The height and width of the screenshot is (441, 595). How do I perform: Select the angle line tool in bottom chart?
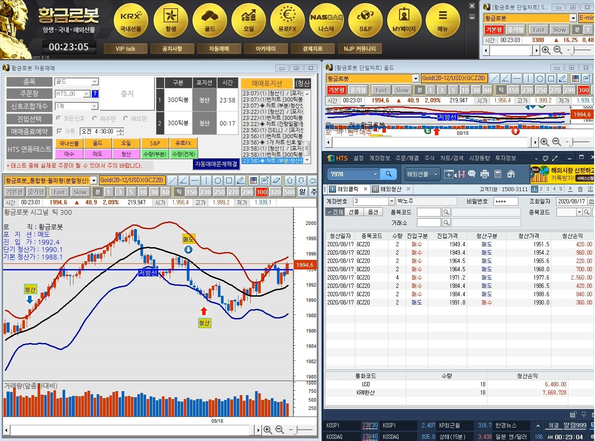(184, 180)
